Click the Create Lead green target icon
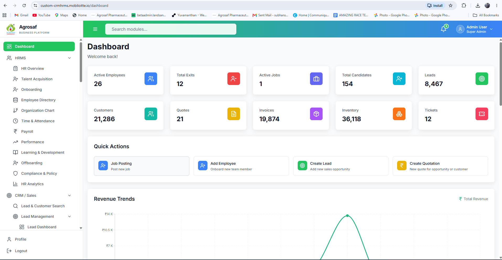Viewport: 502px width, 260px height. click(x=302, y=166)
